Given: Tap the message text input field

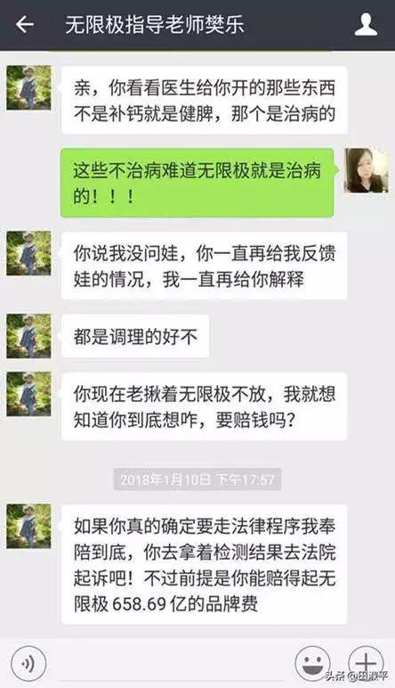Looking at the screenshot, I should click(x=169, y=663).
